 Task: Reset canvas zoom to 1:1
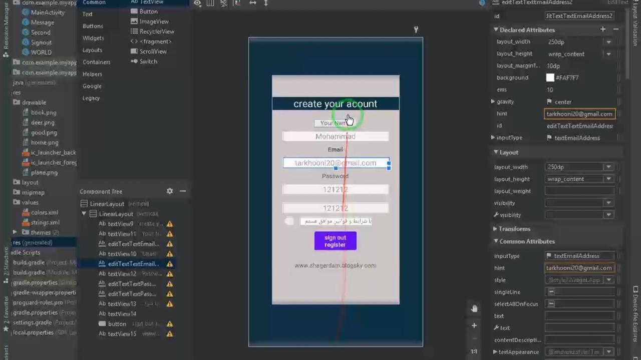474,351
